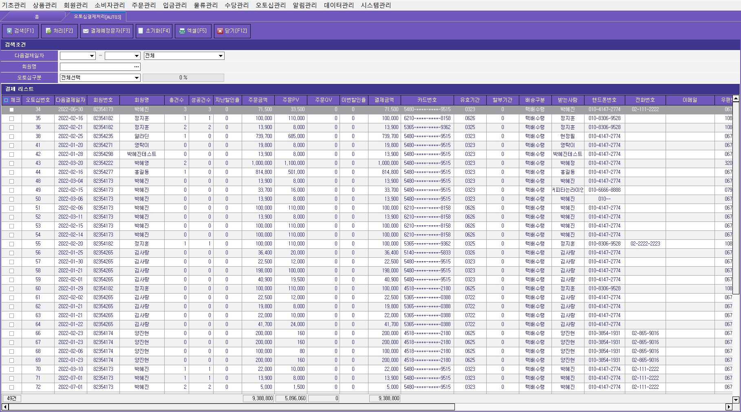Click the 결제예정문자[F3] envelope icon
The width and height of the screenshot is (741, 412).
86,31
